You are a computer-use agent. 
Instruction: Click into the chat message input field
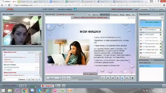pos(11,80)
